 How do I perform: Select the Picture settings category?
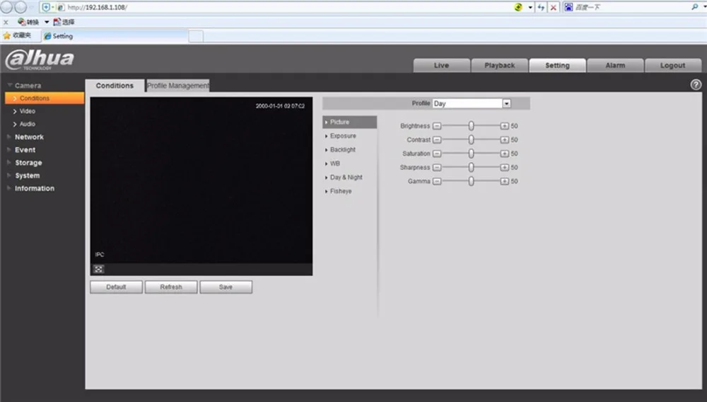349,122
